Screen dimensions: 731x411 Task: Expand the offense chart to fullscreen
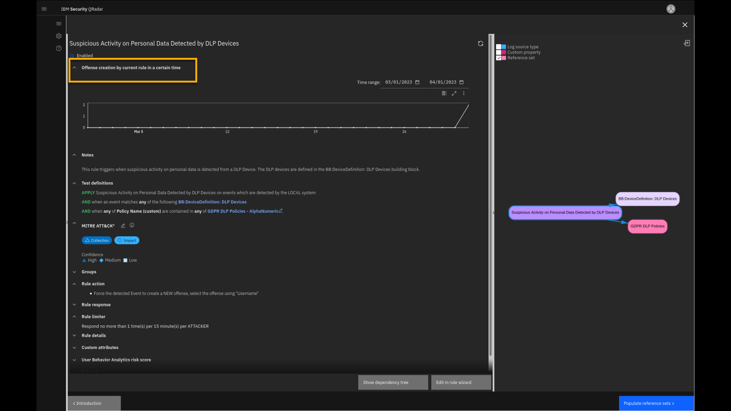pos(454,93)
